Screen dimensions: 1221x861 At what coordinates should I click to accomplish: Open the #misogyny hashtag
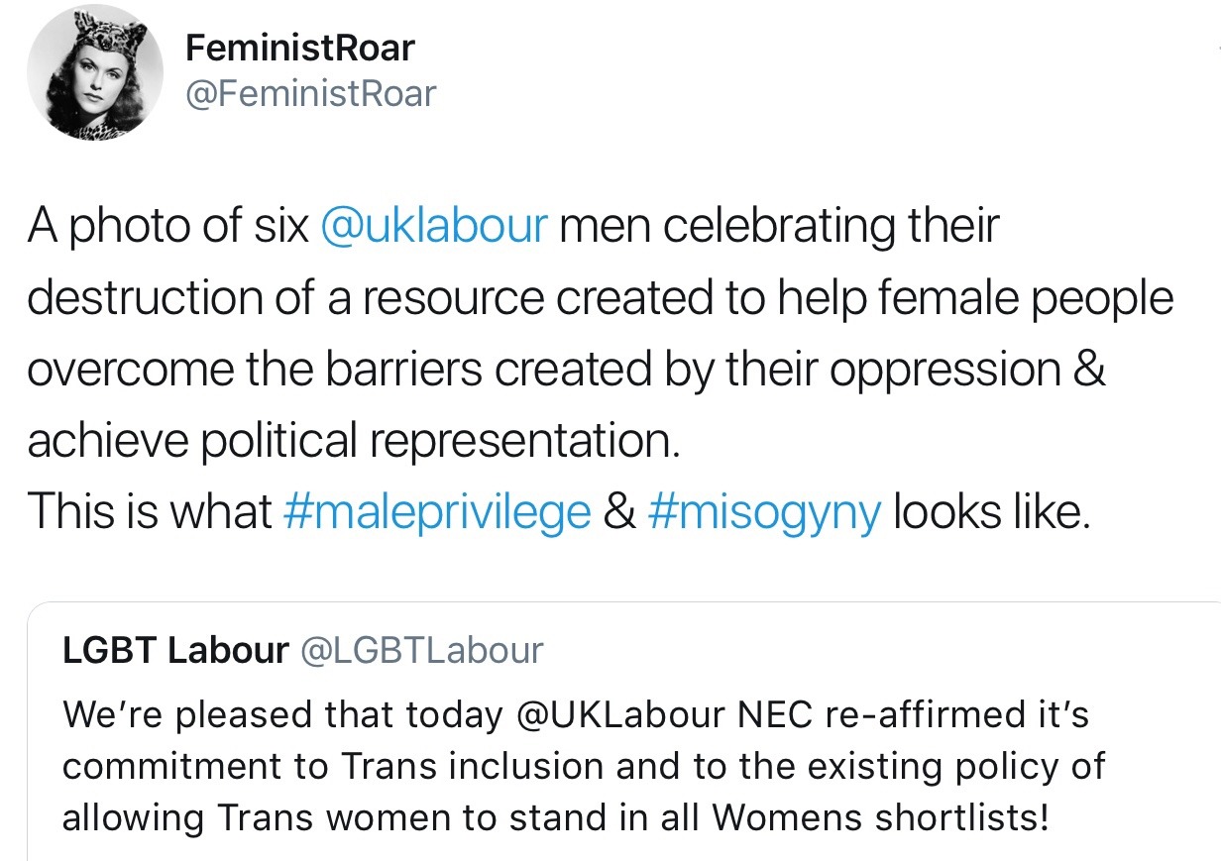(764, 511)
